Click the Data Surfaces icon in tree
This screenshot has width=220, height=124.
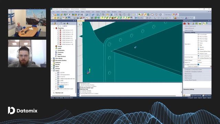pos(56,56)
